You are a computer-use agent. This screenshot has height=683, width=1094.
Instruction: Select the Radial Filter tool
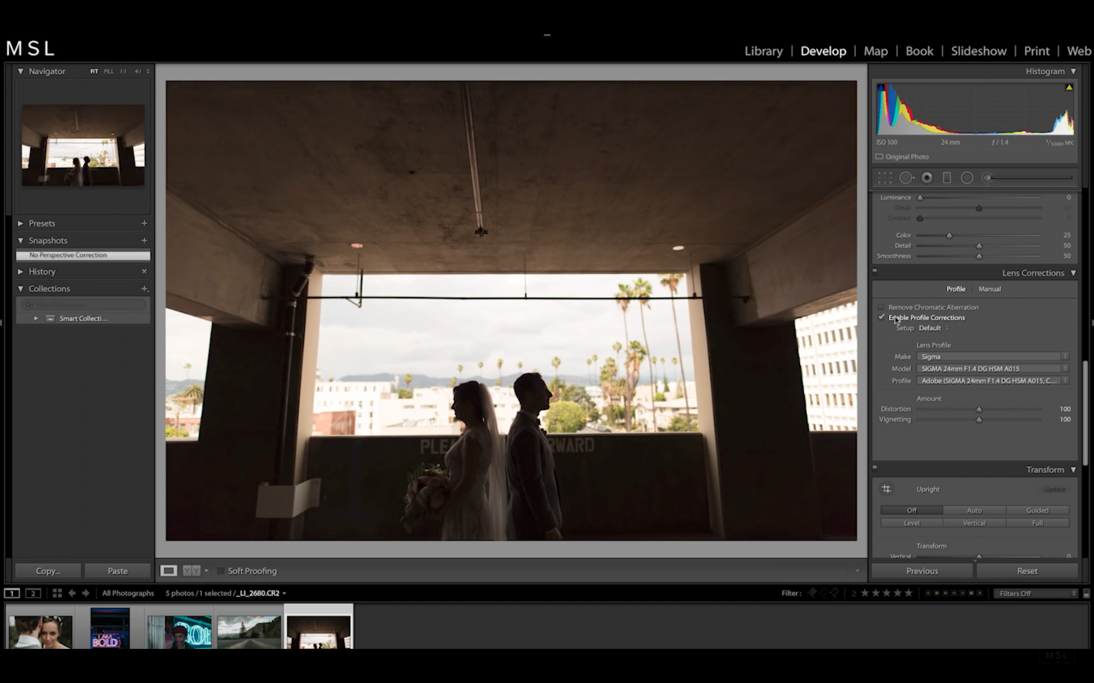(967, 178)
